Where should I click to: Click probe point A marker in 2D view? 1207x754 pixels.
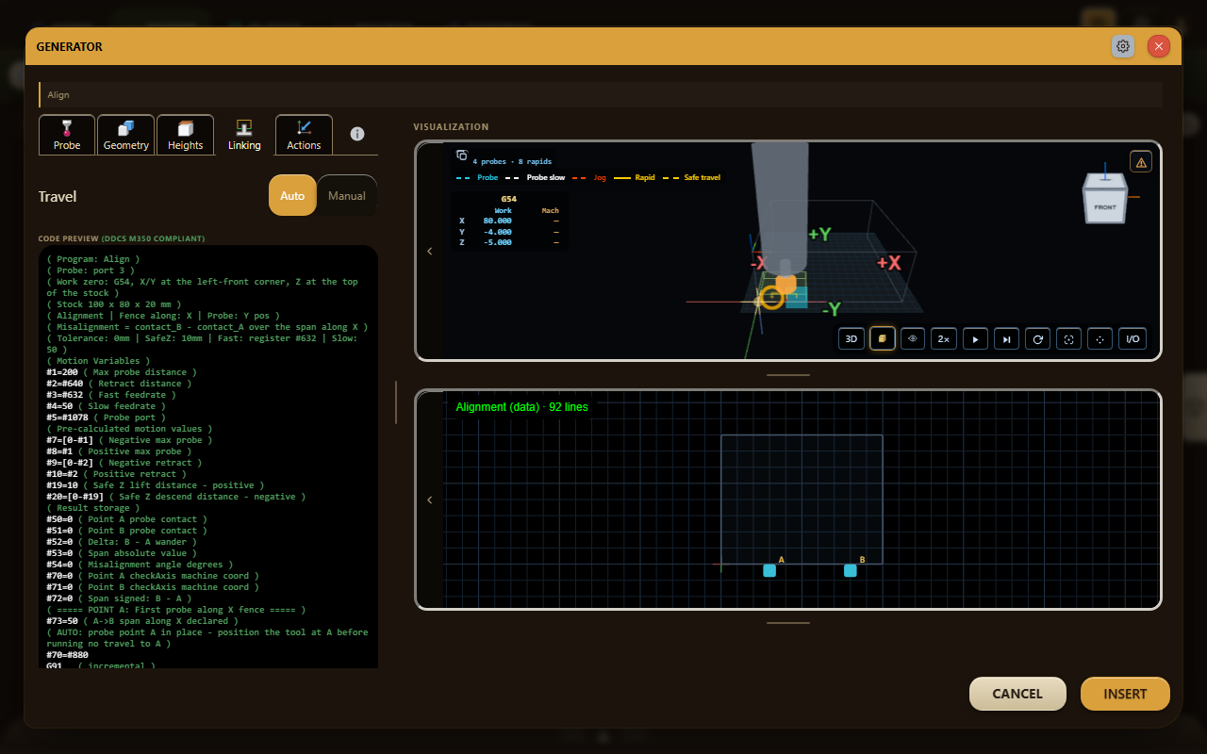769,570
